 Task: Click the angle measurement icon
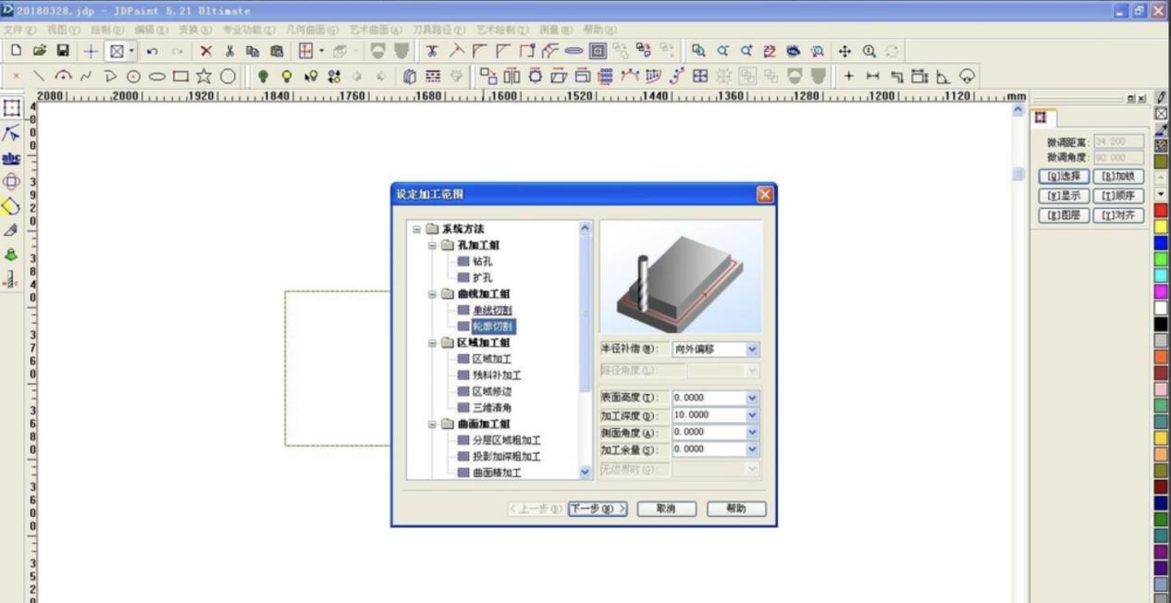(943, 77)
